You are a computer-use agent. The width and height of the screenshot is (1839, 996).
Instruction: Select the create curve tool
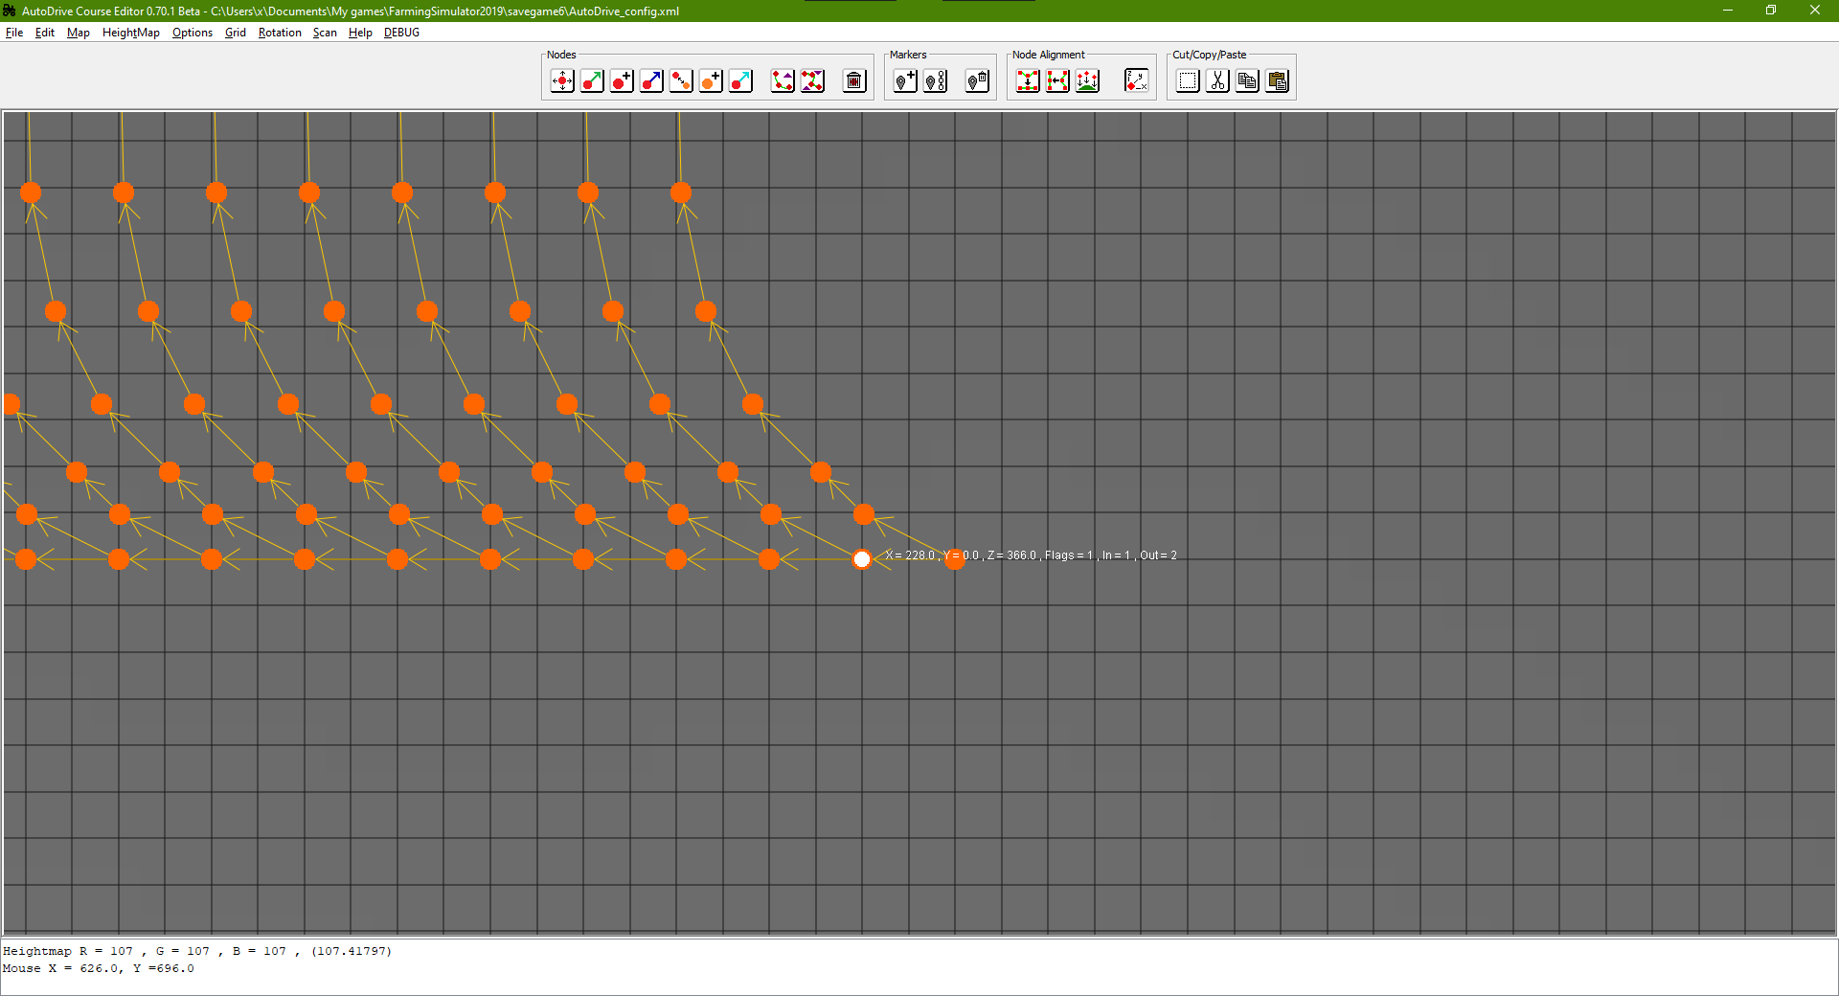[783, 81]
